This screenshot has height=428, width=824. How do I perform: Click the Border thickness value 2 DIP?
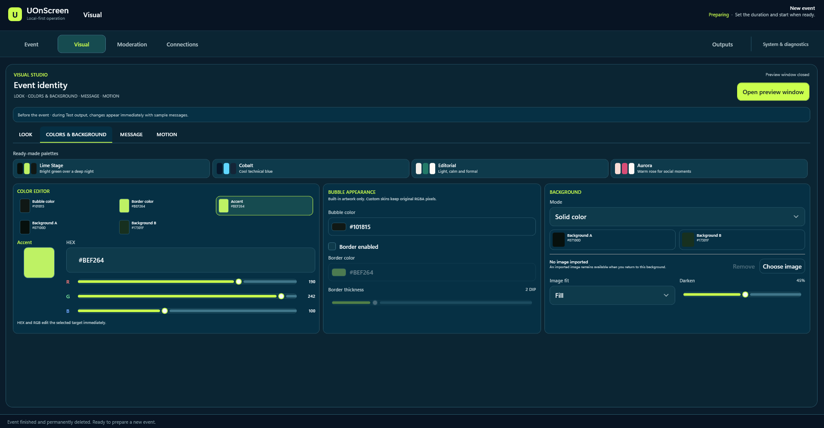pyautogui.click(x=530, y=290)
